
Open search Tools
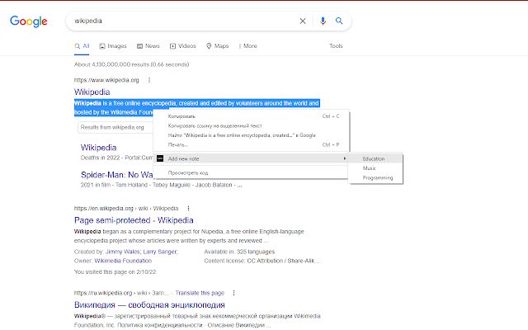(336, 46)
